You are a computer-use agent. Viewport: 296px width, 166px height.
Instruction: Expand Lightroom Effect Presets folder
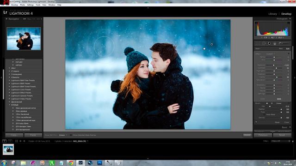(9, 93)
